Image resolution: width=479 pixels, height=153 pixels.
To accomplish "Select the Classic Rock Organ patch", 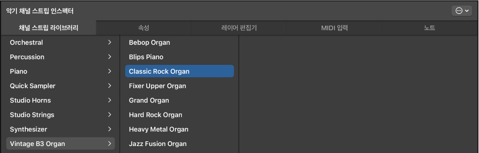I will [180, 71].
